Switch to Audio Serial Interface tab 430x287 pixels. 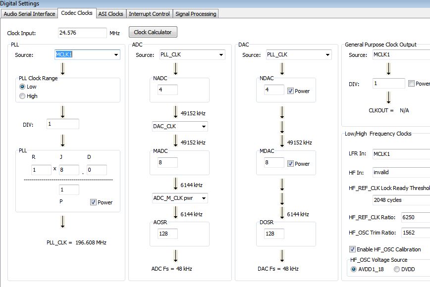(x=29, y=14)
